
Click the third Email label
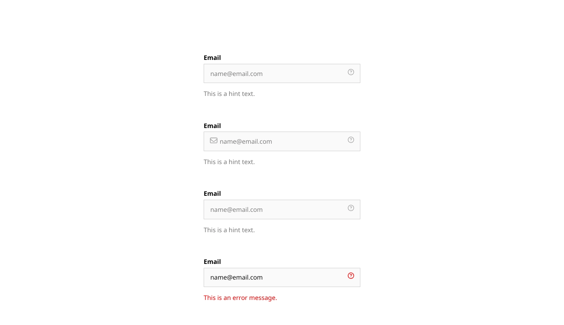(x=212, y=193)
